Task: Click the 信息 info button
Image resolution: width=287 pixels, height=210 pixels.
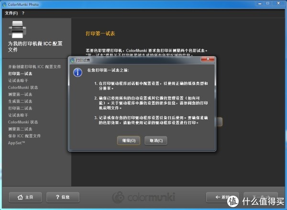Action: tap(63, 197)
